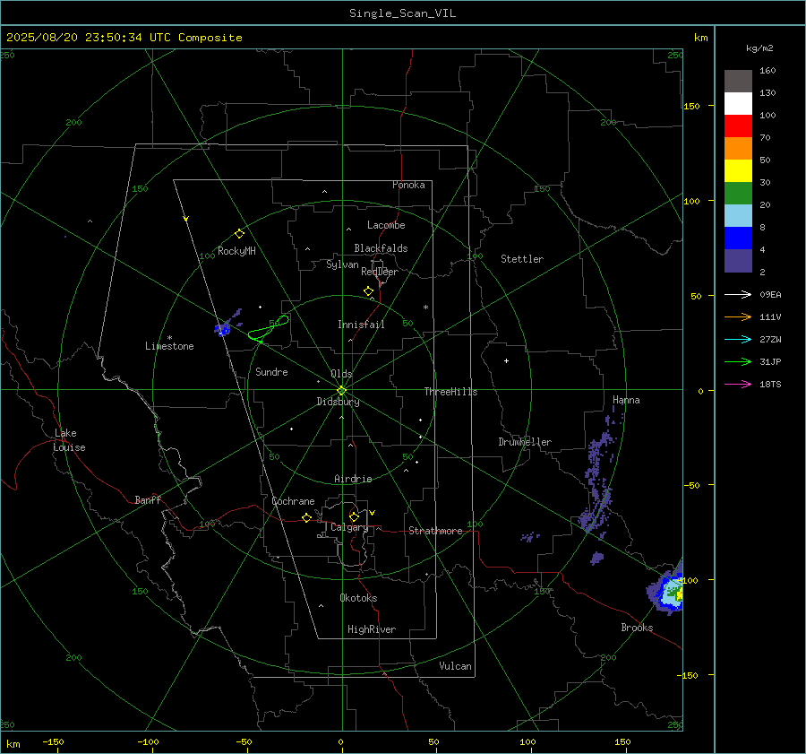Click the green 30 kg/m2 legend swatch

pos(738,193)
